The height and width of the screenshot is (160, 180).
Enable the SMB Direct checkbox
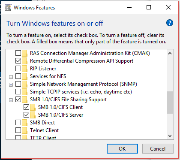click(x=18, y=123)
